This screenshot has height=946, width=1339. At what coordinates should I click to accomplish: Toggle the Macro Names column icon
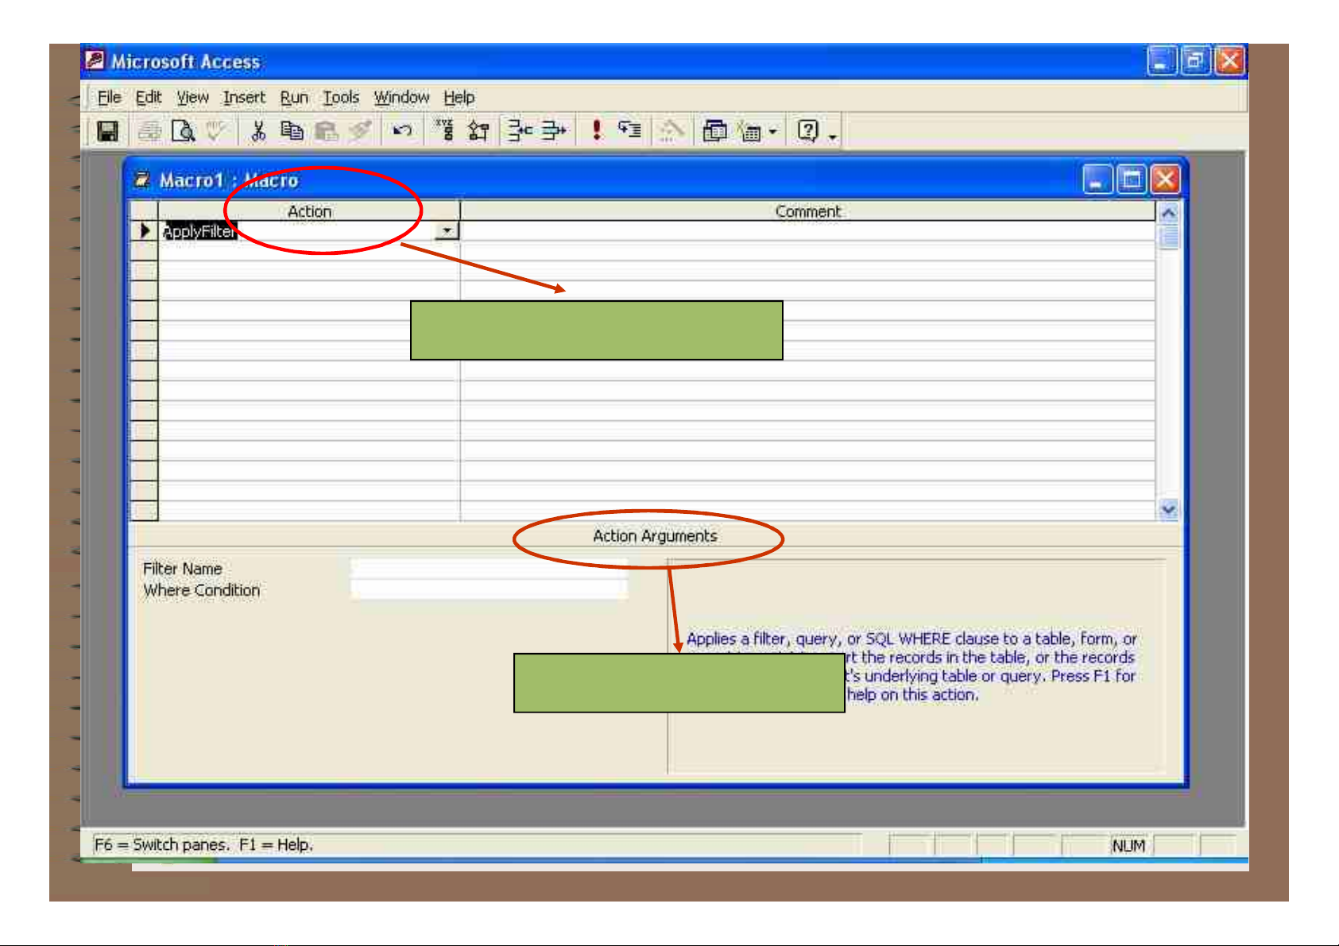tap(445, 131)
